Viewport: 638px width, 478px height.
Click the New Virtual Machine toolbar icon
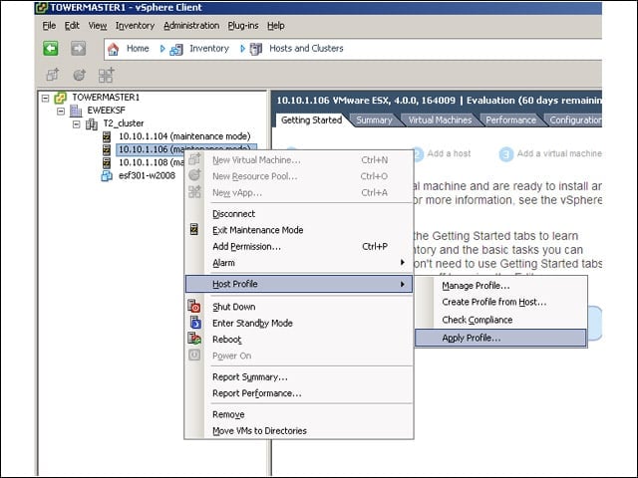coord(53,75)
